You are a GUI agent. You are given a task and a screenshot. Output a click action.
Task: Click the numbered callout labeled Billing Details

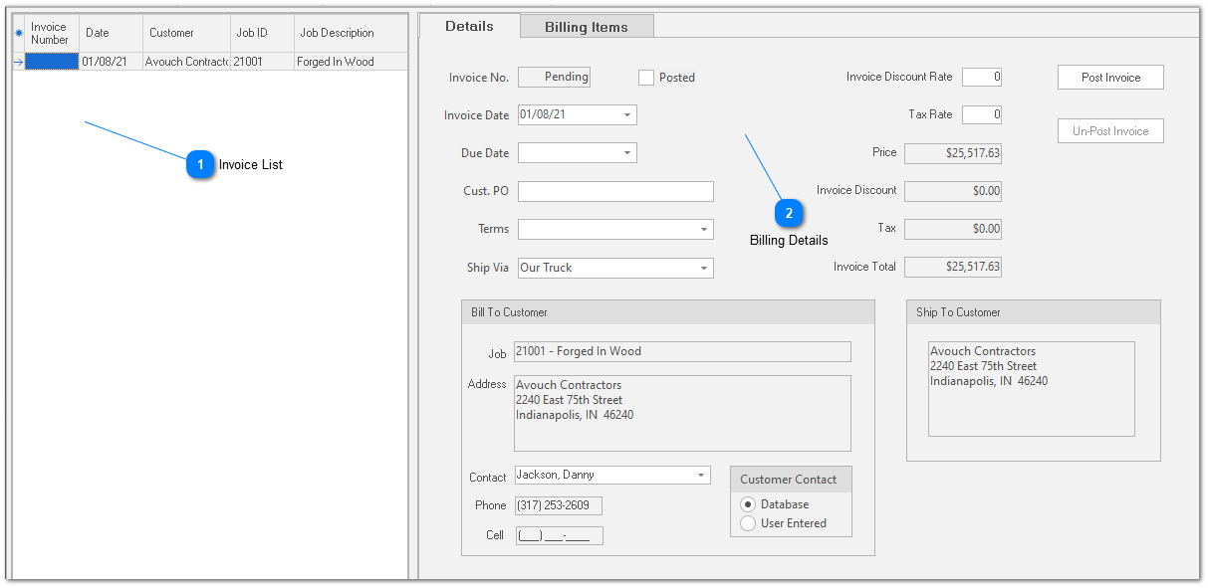(x=788, y=213)
